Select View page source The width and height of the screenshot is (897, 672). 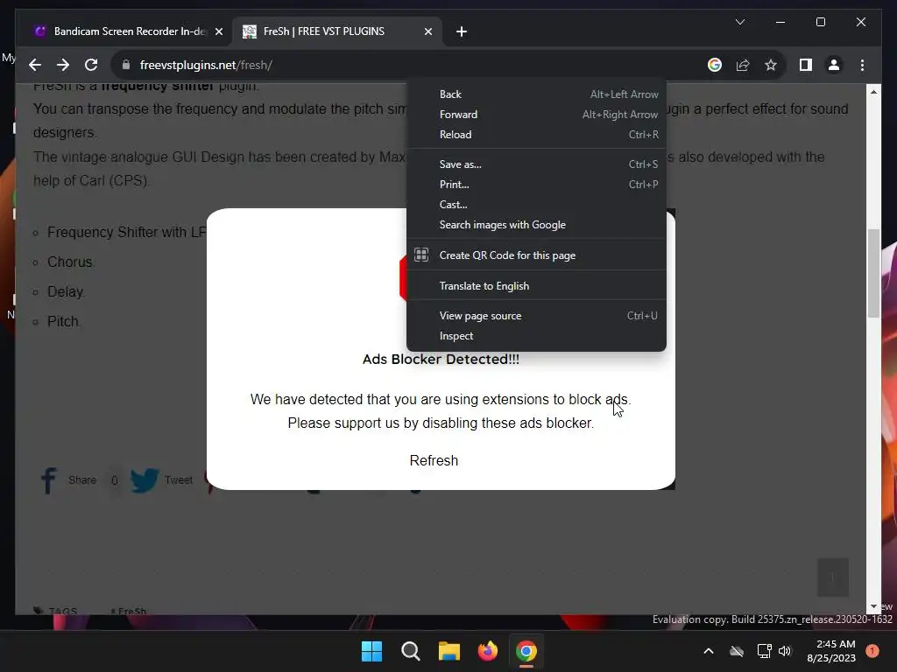pyautogui.click(x=536, y=315)
